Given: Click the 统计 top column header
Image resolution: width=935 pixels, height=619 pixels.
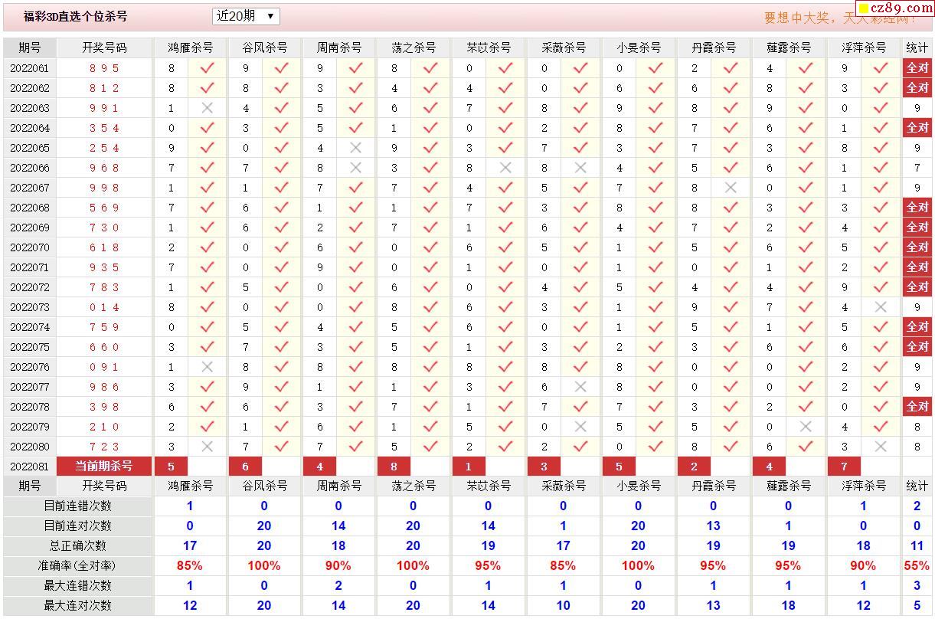Looking at the screenshot, I should point(917,47).
